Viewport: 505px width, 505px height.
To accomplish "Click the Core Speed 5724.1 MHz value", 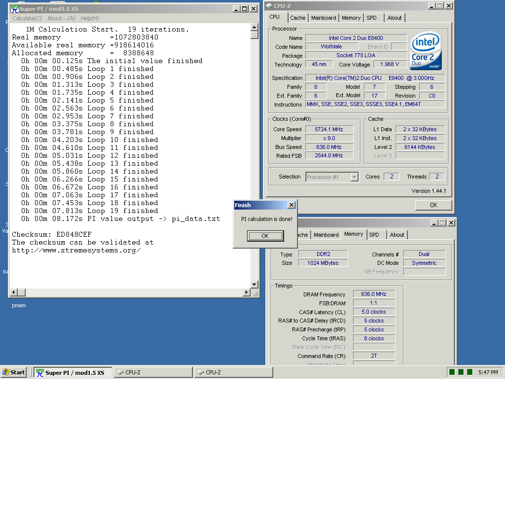I will (x=329, y=129).
